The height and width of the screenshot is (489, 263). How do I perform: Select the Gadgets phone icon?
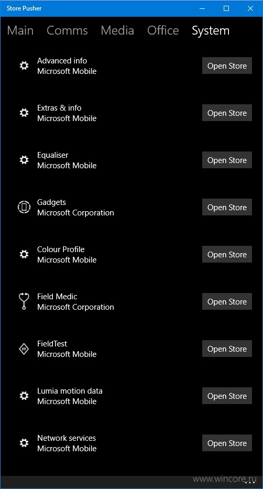[24, 207]
